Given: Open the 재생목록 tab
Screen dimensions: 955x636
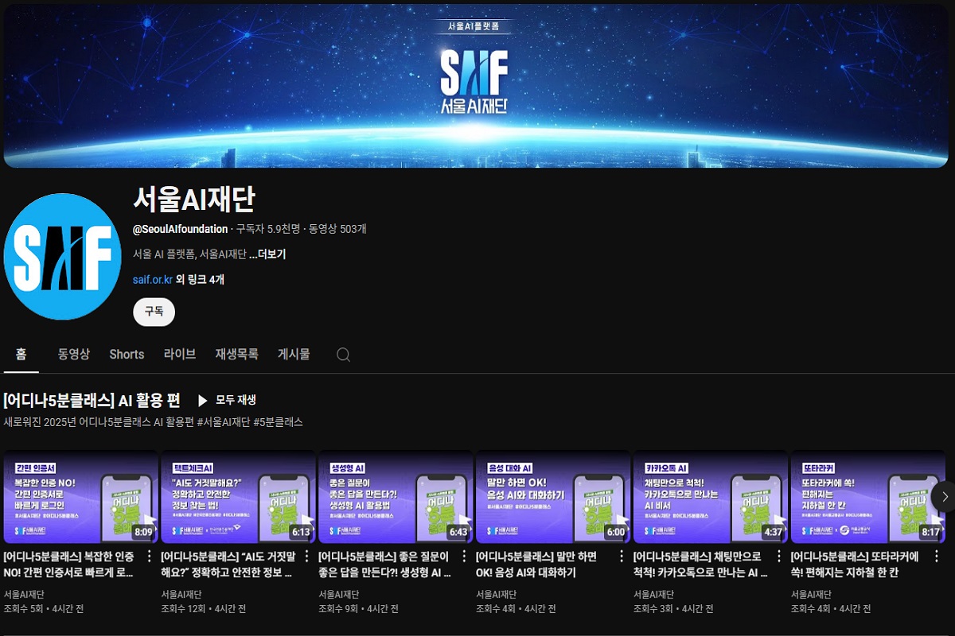Looking at the screenshot, I should (x=236, y=355).
